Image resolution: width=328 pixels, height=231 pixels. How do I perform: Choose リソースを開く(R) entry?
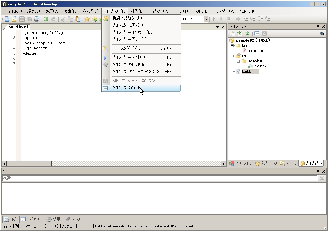[x=141, y=48]
